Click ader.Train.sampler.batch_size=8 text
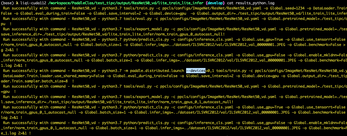The width and height of the screenshot is (347, 136). click(x=34, y=81)
